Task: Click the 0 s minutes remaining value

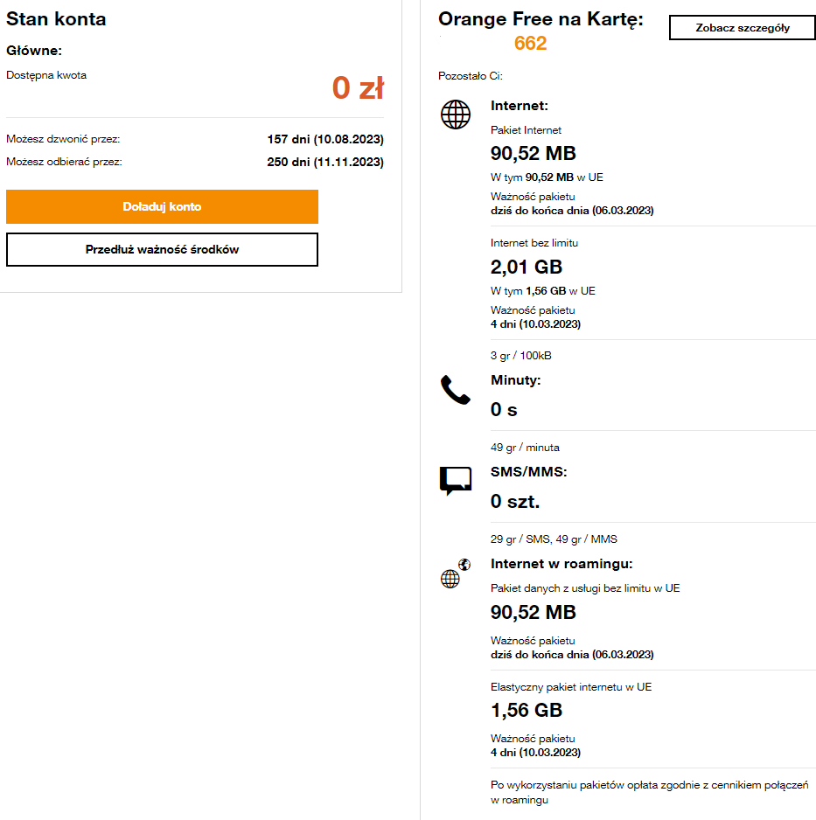Action: pos(505,409)
